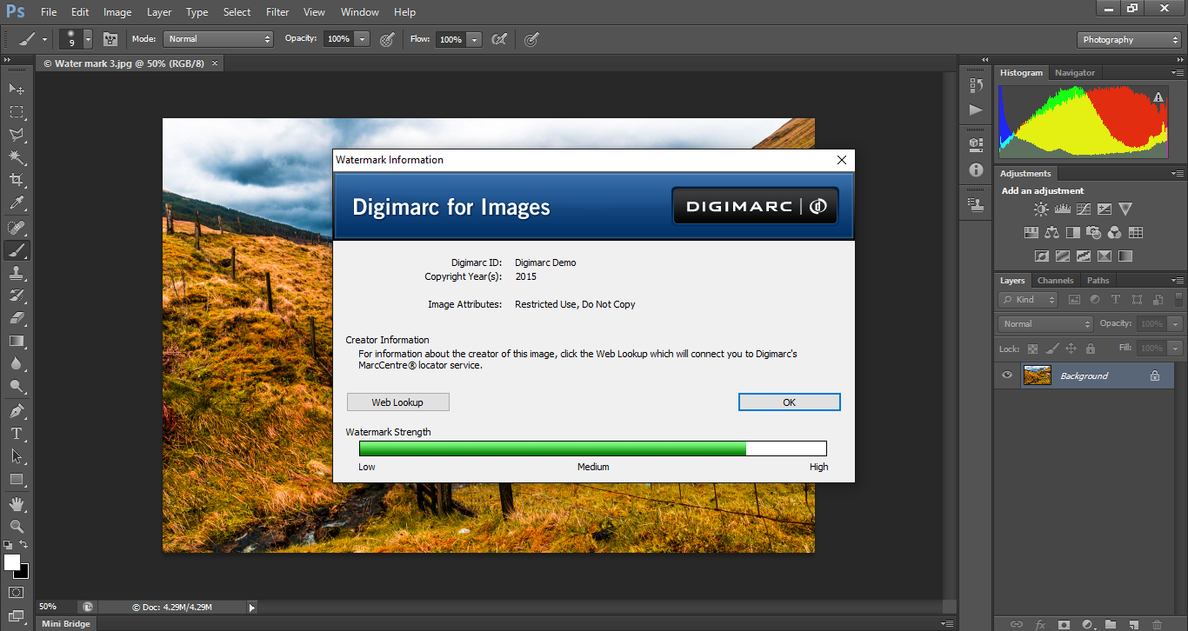Select the Move tool

coord(17,89)
